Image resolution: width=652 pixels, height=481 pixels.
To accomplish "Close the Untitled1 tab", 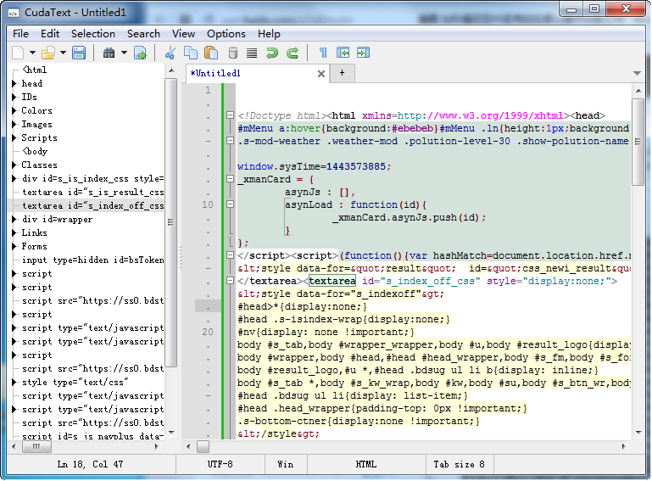I will coord(321,74).
